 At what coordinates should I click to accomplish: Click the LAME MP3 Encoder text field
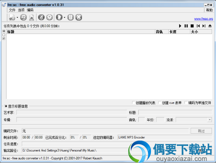click(x=165, y=137)
